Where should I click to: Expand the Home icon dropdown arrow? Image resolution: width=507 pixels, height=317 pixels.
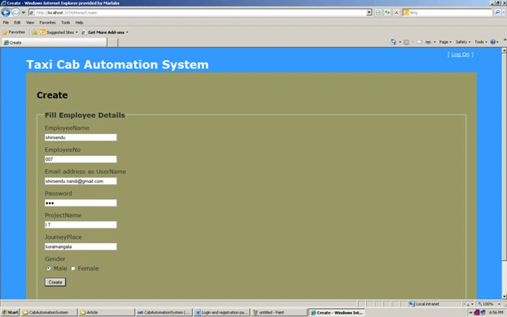(400, 42)
